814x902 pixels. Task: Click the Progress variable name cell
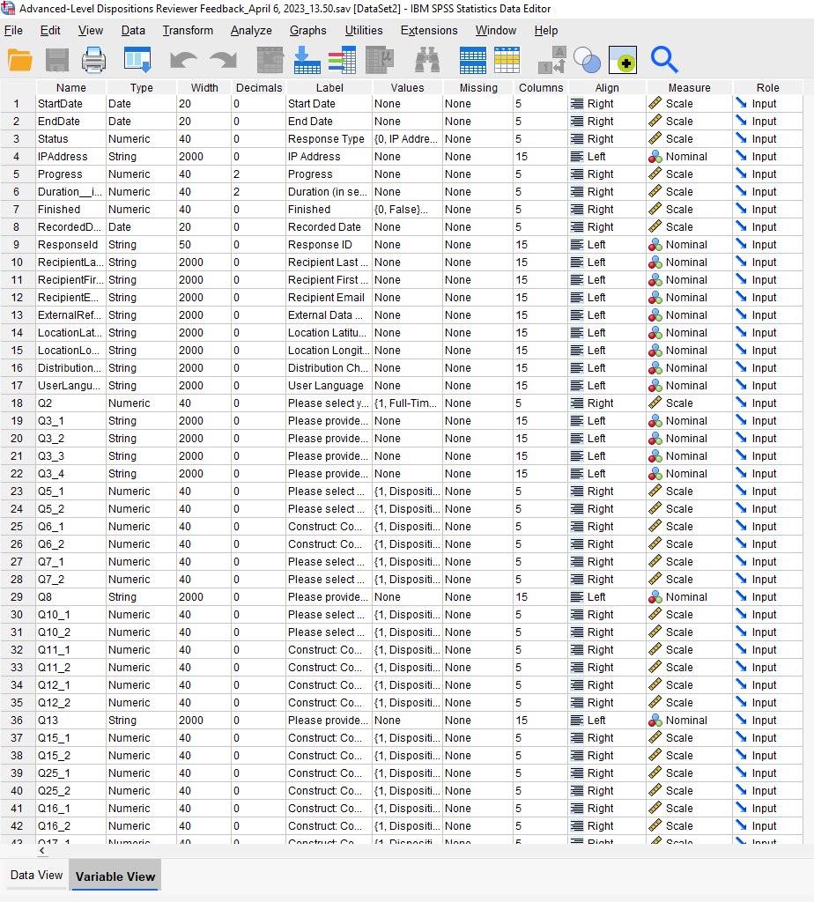coord(70,174)
